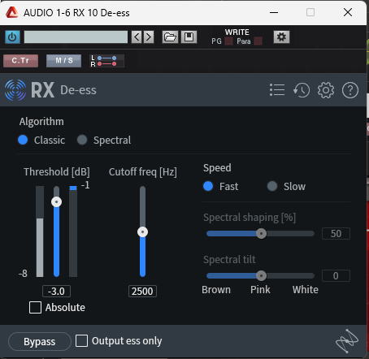This screenshot has width=369, height=359.
Task: Go to previous preset arrow
Action: (x=137, y=37)
